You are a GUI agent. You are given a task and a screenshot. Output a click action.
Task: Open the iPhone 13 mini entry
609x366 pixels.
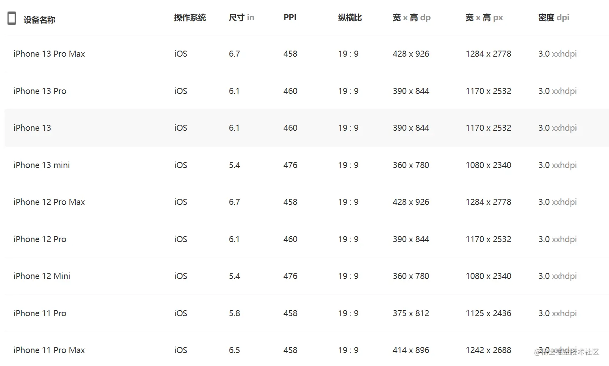(41, 165)
